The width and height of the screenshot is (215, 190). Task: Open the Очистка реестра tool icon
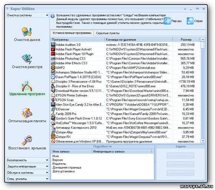[26, 59]
